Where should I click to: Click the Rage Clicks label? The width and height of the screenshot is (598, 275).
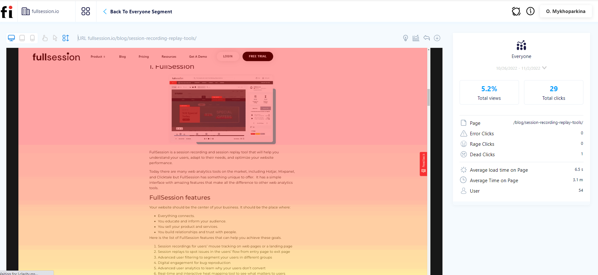[x=482, y=144]
